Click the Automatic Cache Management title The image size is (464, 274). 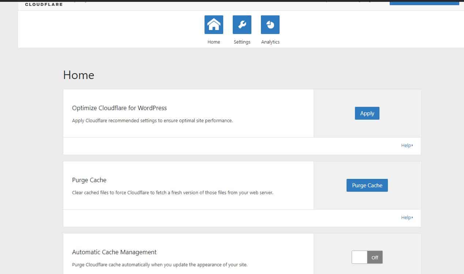click(114, 252)
